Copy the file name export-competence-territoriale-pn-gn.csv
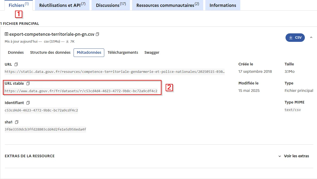This screenshot has height=179, width=317. click(x=97, y=34)
